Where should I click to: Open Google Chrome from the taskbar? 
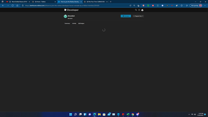(133, 114)
